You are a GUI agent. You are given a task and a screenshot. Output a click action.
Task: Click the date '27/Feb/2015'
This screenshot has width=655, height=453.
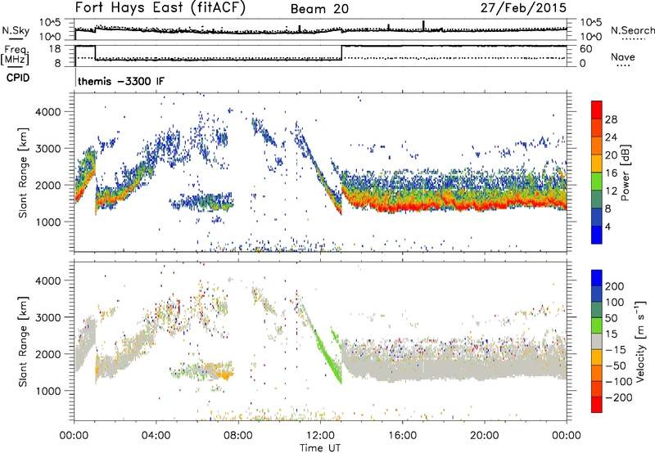click(523, 7)
